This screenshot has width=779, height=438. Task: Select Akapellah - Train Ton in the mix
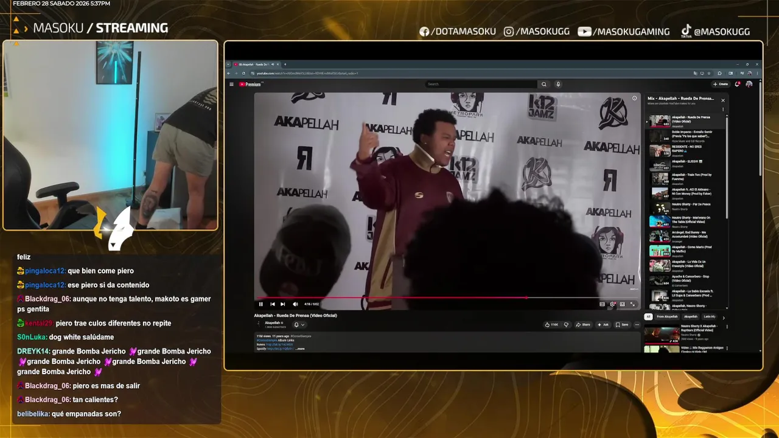[686, 178]
